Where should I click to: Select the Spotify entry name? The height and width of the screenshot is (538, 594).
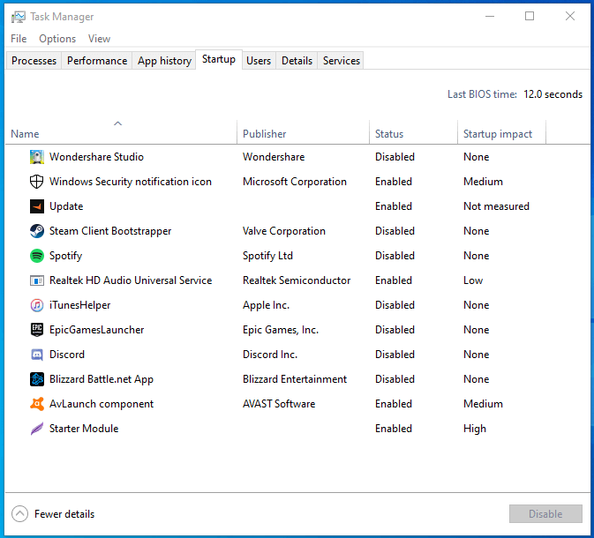(65, 256)
